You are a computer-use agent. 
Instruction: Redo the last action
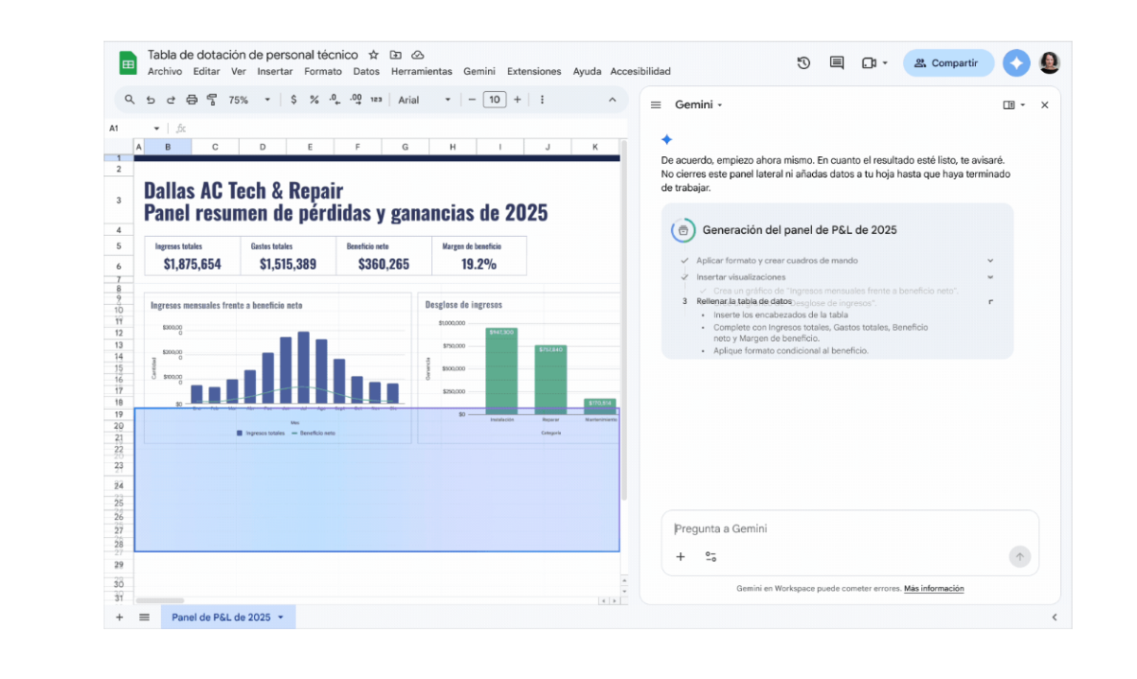(171, 99)
